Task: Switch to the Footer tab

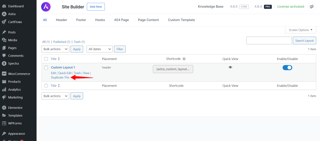Action: pyautogui.click(x=81, y=20)
